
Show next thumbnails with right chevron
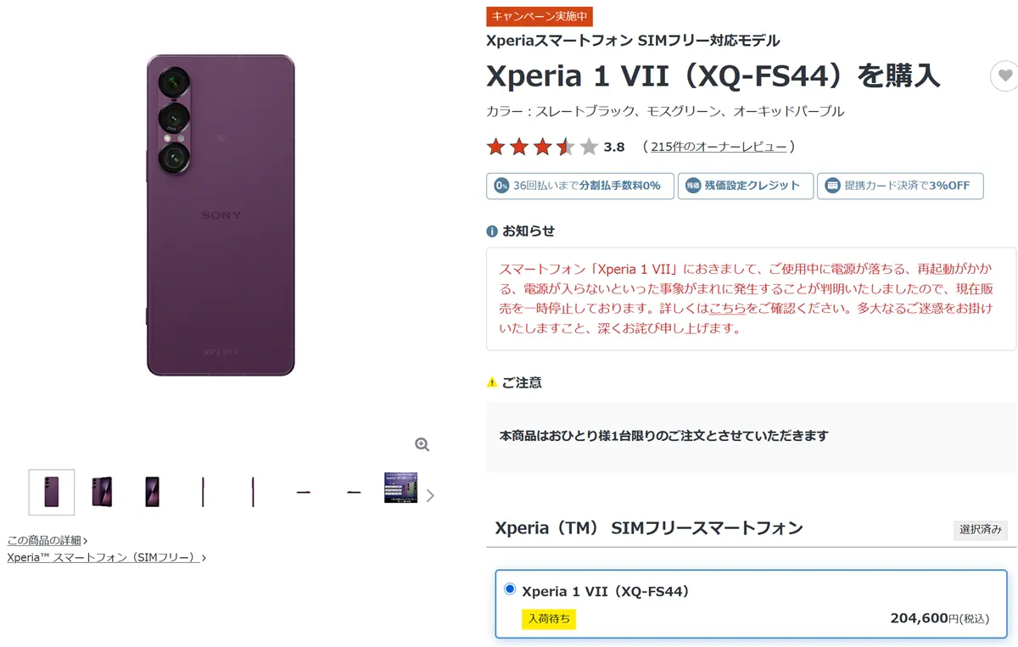(x=430, y=495)
